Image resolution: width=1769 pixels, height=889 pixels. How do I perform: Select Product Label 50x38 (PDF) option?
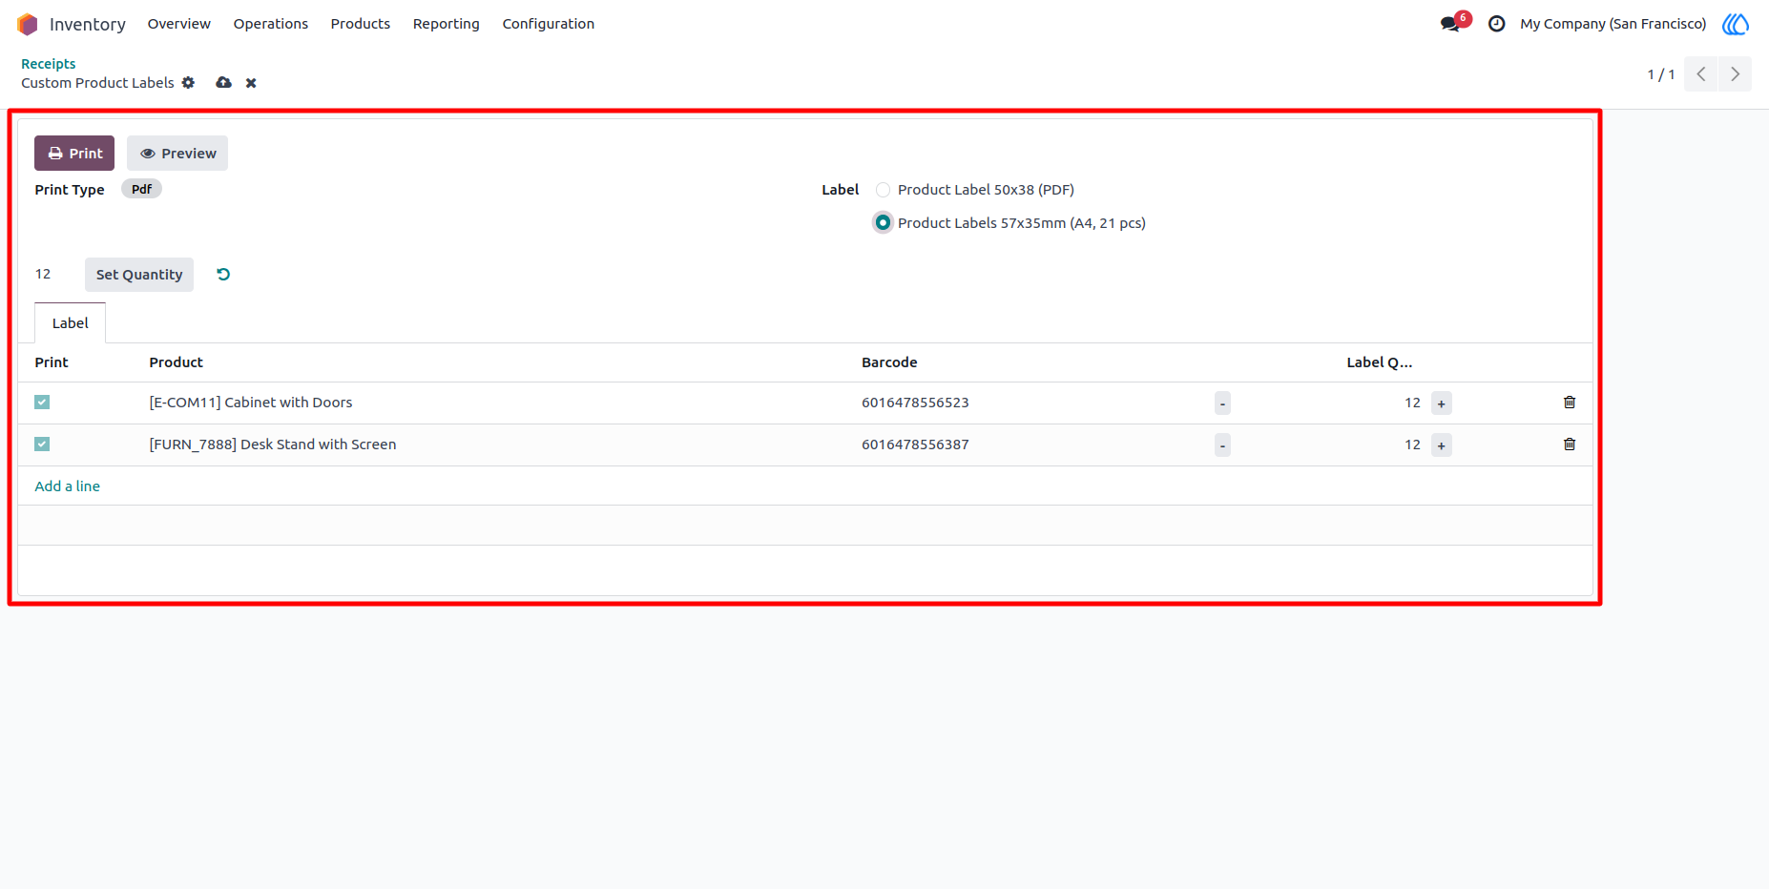[884, 190]
